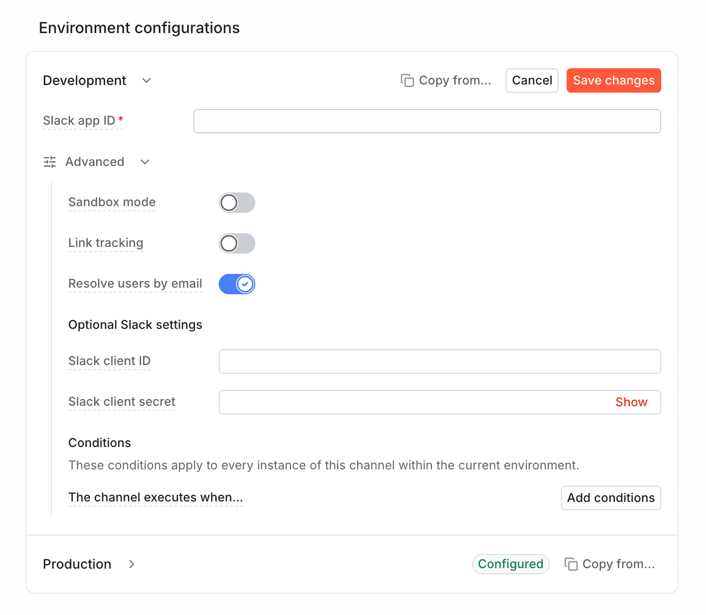Click the Development environment title
Image resolution: width=706 pixels, height=615 pixels.
tap(84, 80)
